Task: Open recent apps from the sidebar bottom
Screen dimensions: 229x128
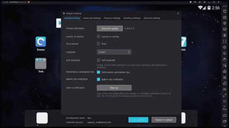Action: pyautogui.click(x=225, y=121)
